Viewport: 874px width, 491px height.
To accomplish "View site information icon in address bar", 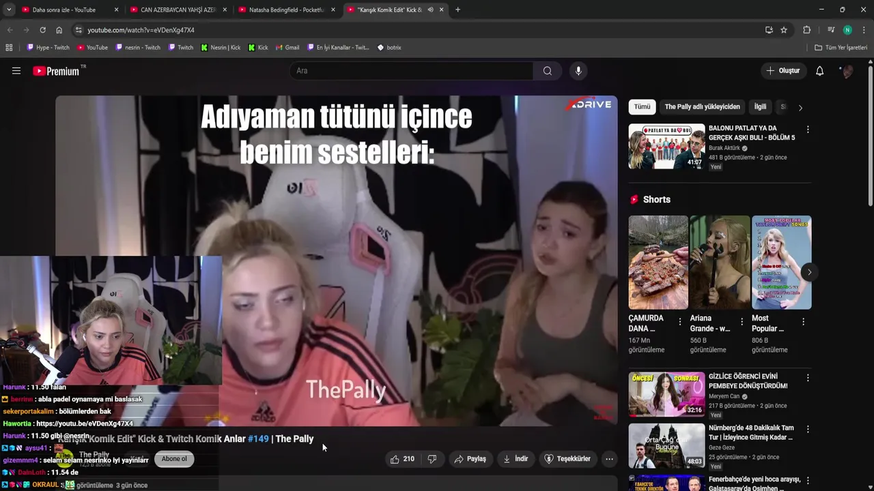I will coord(79,30).
